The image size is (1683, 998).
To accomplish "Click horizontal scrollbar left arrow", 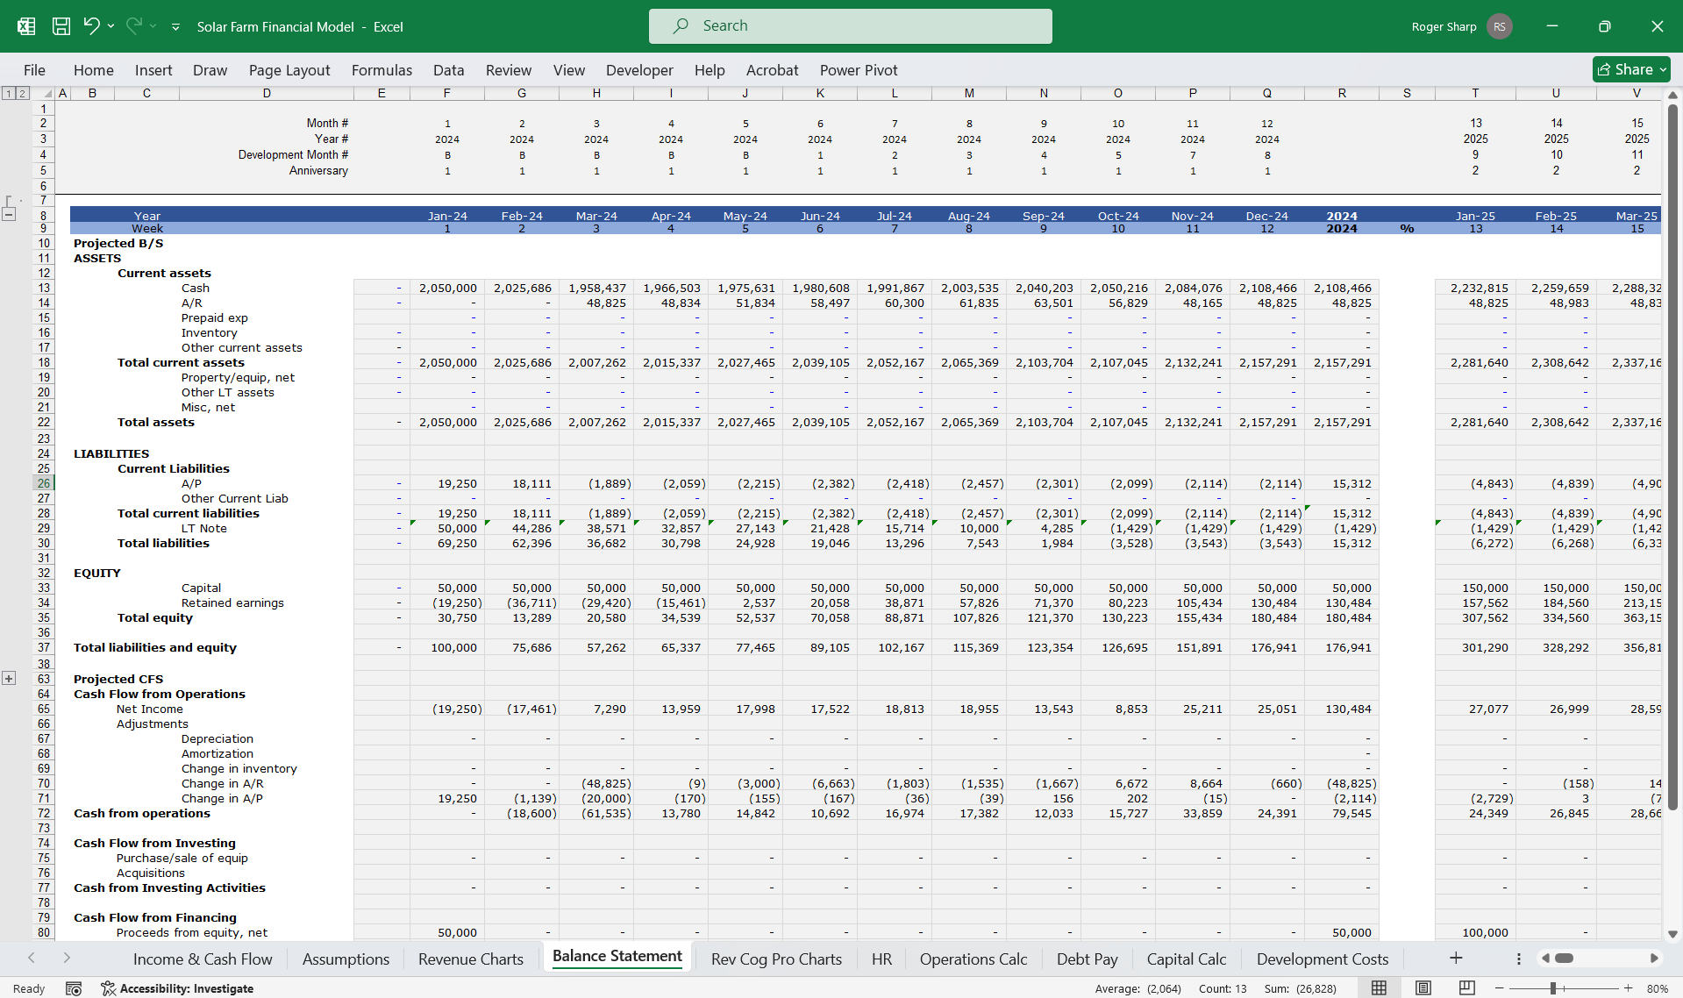I will pyautogui.click(x=1545, y=959).
